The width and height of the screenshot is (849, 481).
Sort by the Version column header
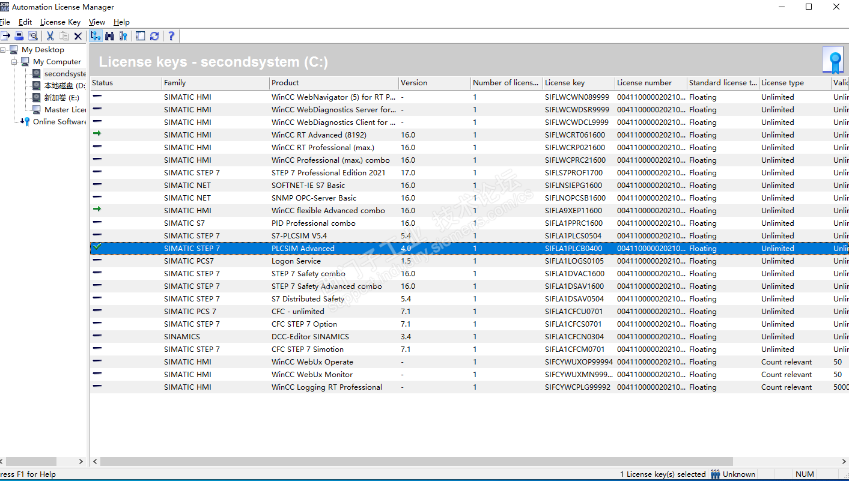tap(434, 83)
